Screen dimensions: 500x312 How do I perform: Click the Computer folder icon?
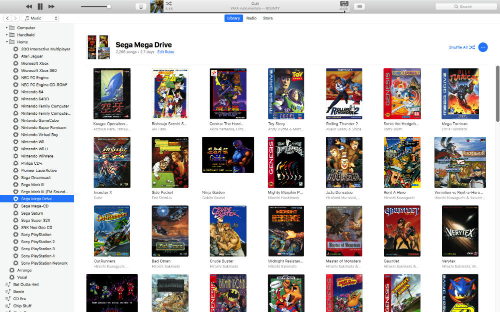pos(12,27)
